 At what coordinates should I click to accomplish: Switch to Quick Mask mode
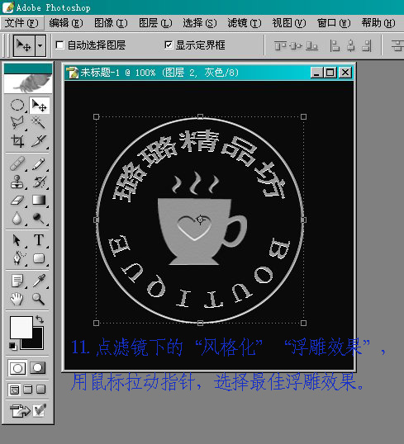coord(38,368)
